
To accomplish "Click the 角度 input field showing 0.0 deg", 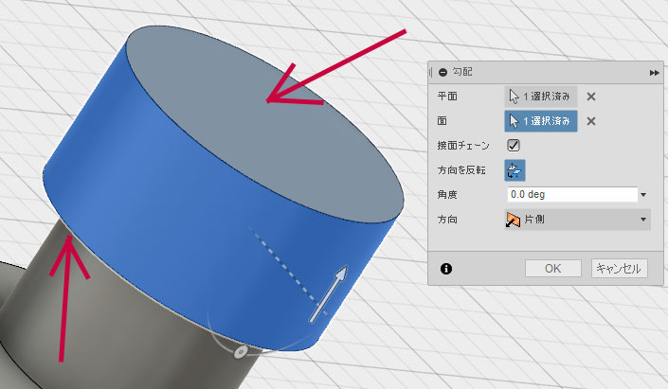I will click(x=571, y=195).
